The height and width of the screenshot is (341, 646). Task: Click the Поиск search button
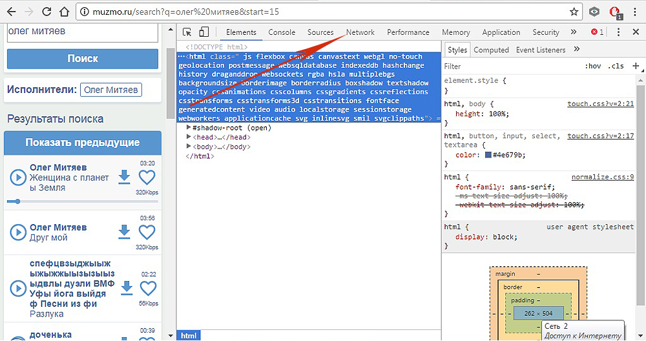[x=83, y=59]
